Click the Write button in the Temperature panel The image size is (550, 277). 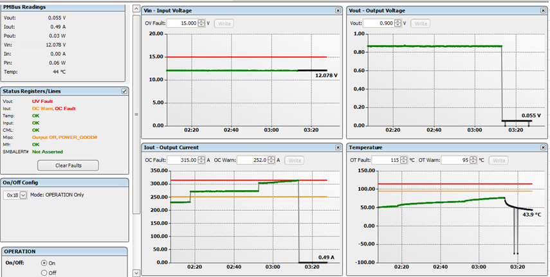click(499, 160)
